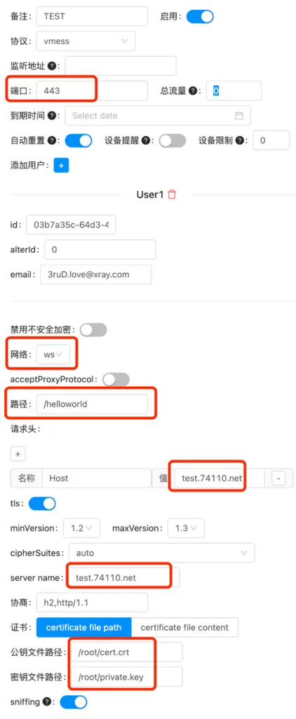Click the 端口 port field showing 443
This screenshot has height=719, width=296.
pos(92,91)
